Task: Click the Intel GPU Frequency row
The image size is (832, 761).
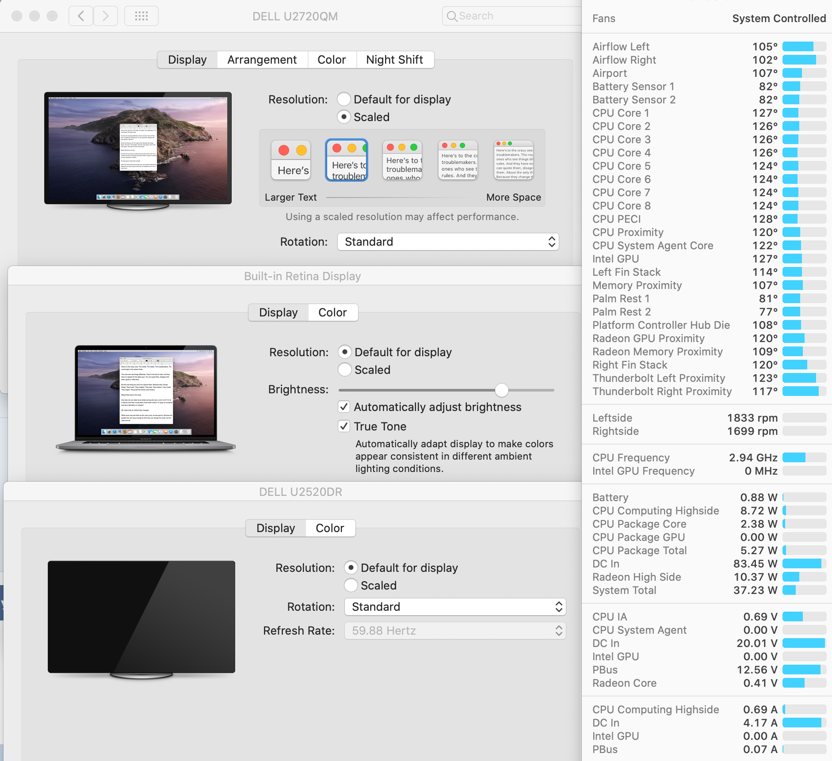Action: click(709, 471)
